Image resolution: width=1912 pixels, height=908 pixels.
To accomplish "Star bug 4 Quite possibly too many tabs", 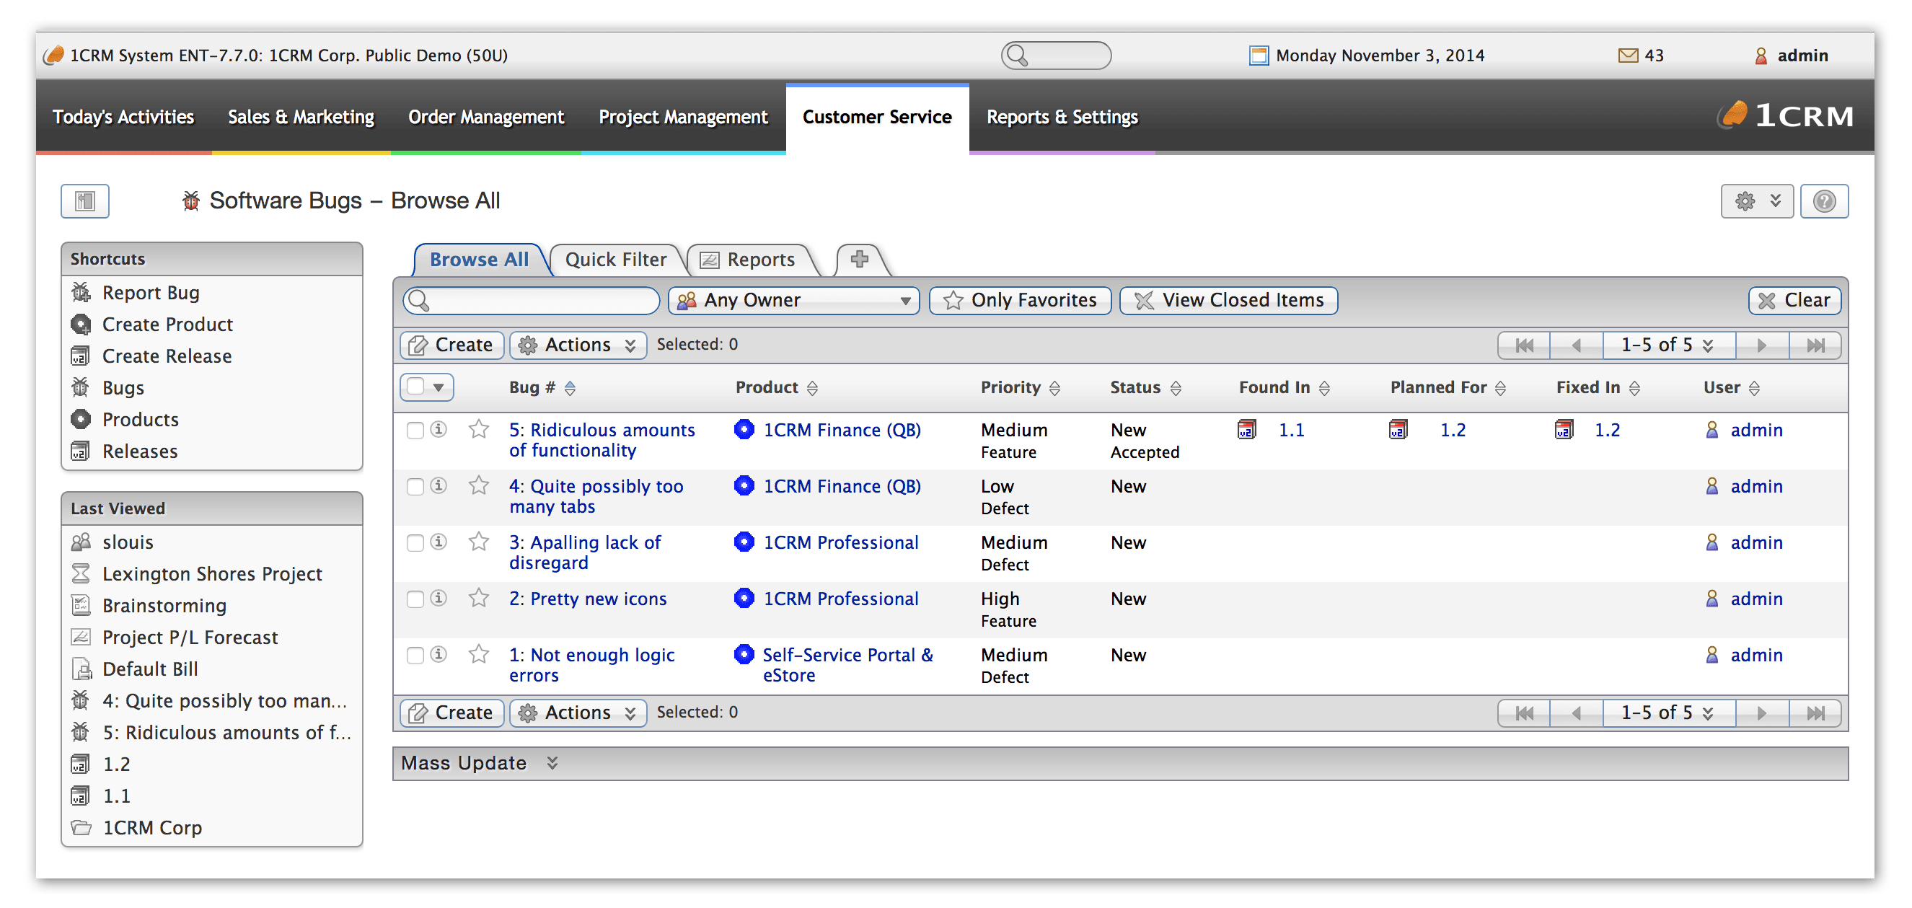I will click(479, 485).
